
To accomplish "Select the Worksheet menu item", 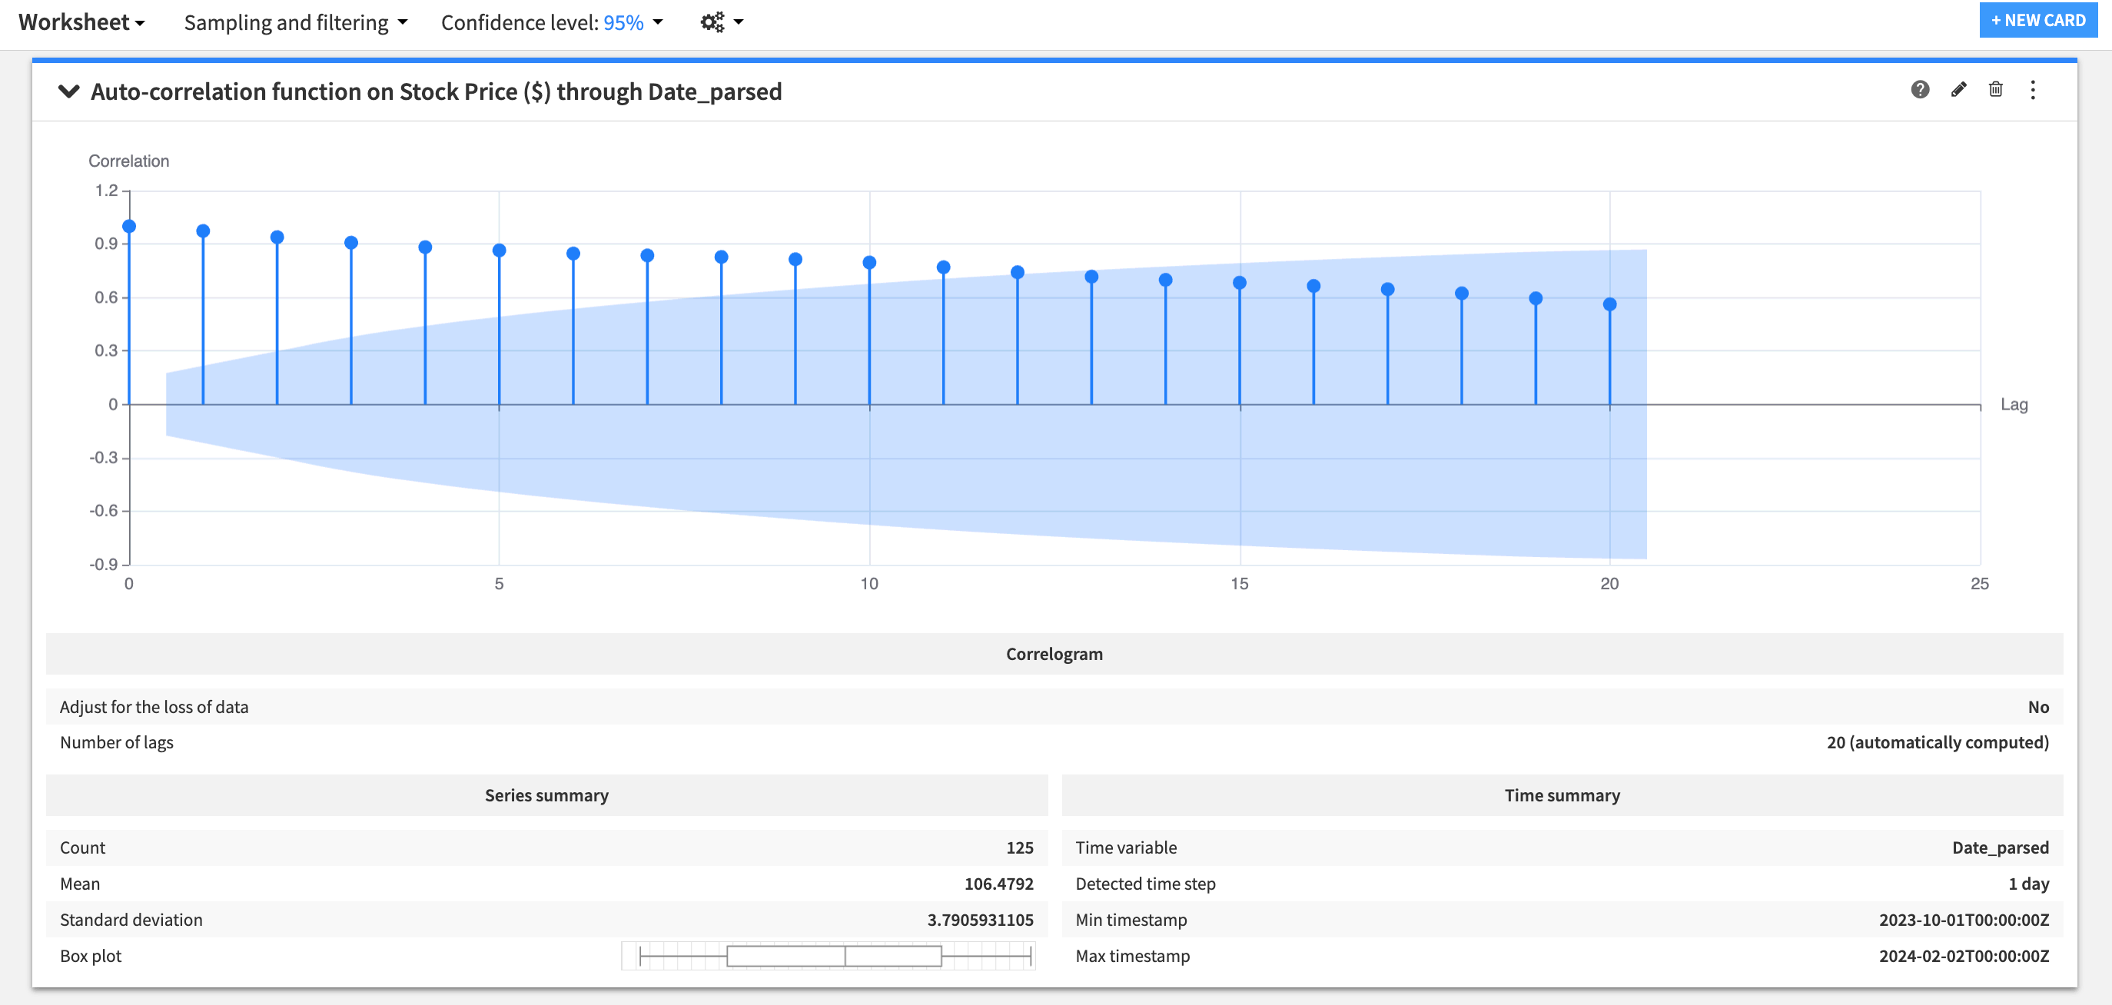I will 75,22.
